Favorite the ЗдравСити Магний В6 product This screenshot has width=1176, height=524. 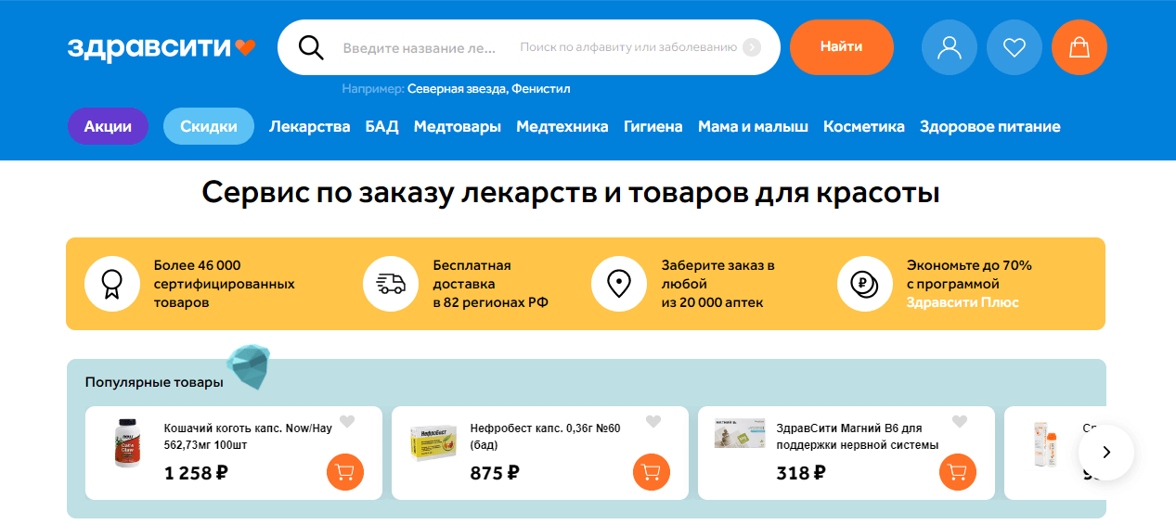point(960,422)
